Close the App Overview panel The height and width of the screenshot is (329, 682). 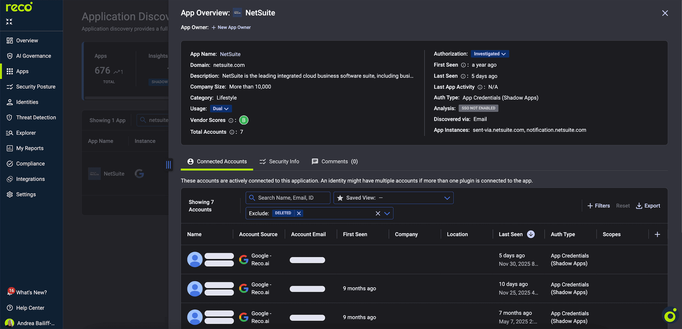tap(665, 13)
